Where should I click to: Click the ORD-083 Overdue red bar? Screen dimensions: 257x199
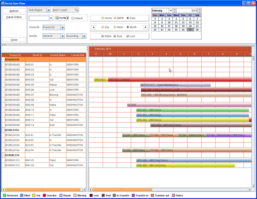tap(180, 80)
